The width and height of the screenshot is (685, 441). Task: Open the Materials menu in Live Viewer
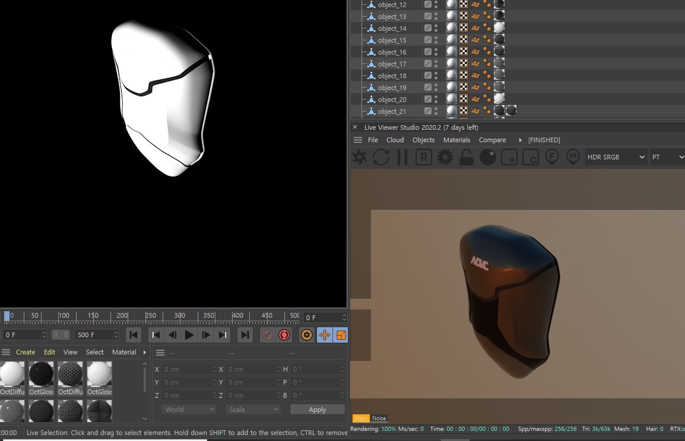pos(456,140)
